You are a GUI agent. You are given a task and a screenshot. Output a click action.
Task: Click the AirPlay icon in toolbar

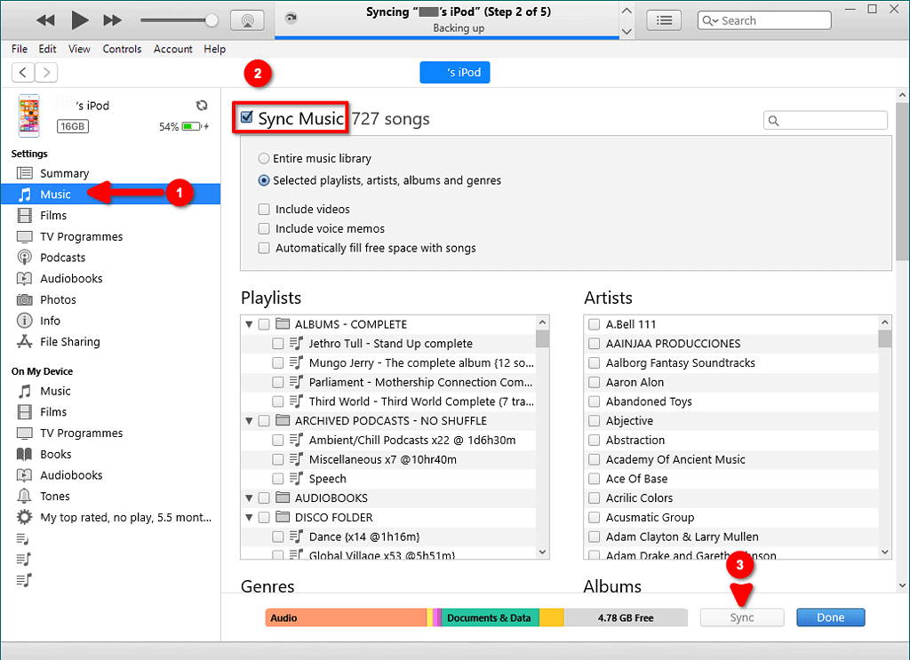247,20
